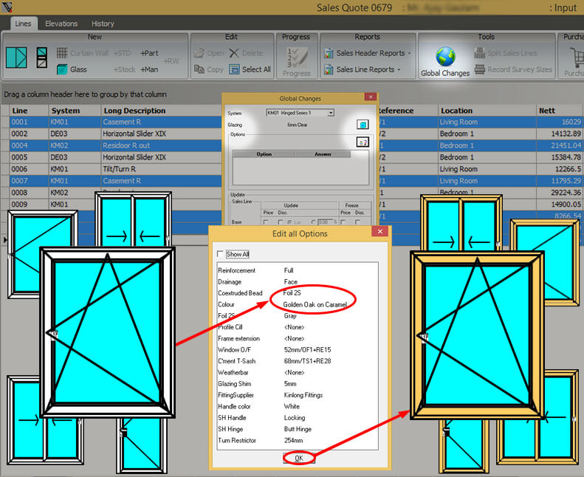Click the Record Survey Sizes icon
Image resolution: width=584 pixels, height=477 pixels.
(481, 69)
